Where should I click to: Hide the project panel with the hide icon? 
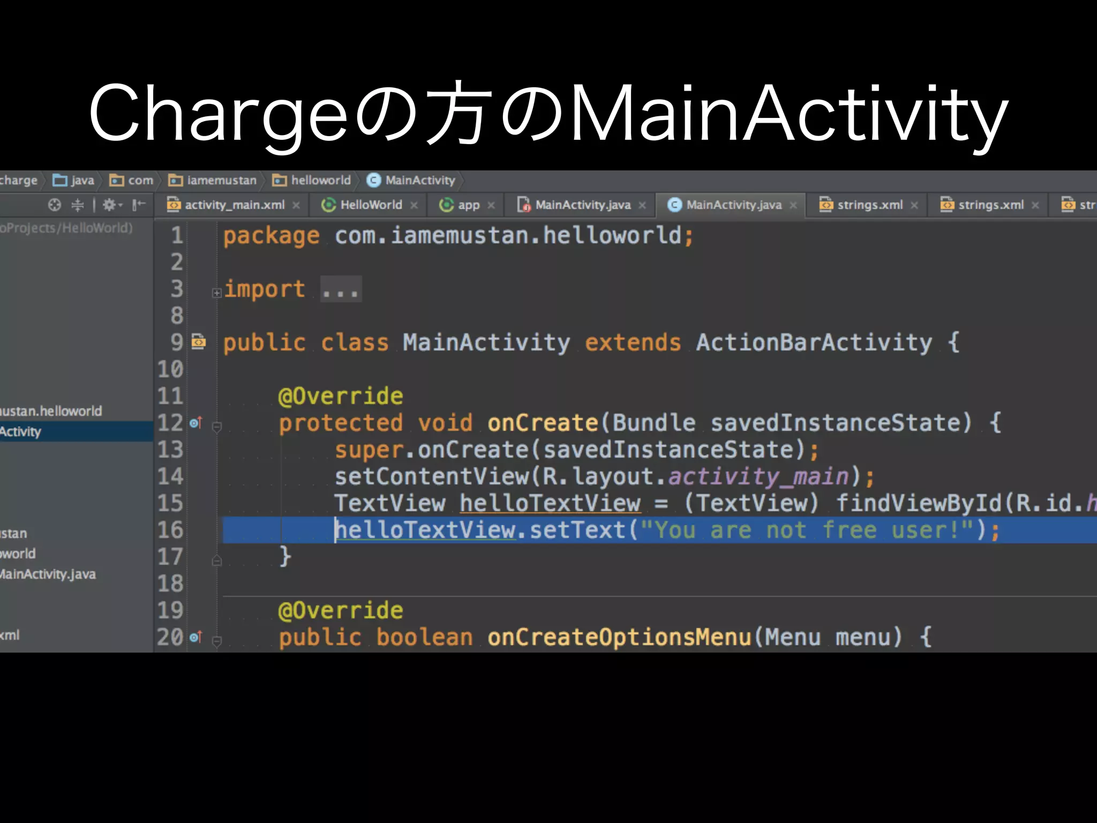(x=139, y=205)
